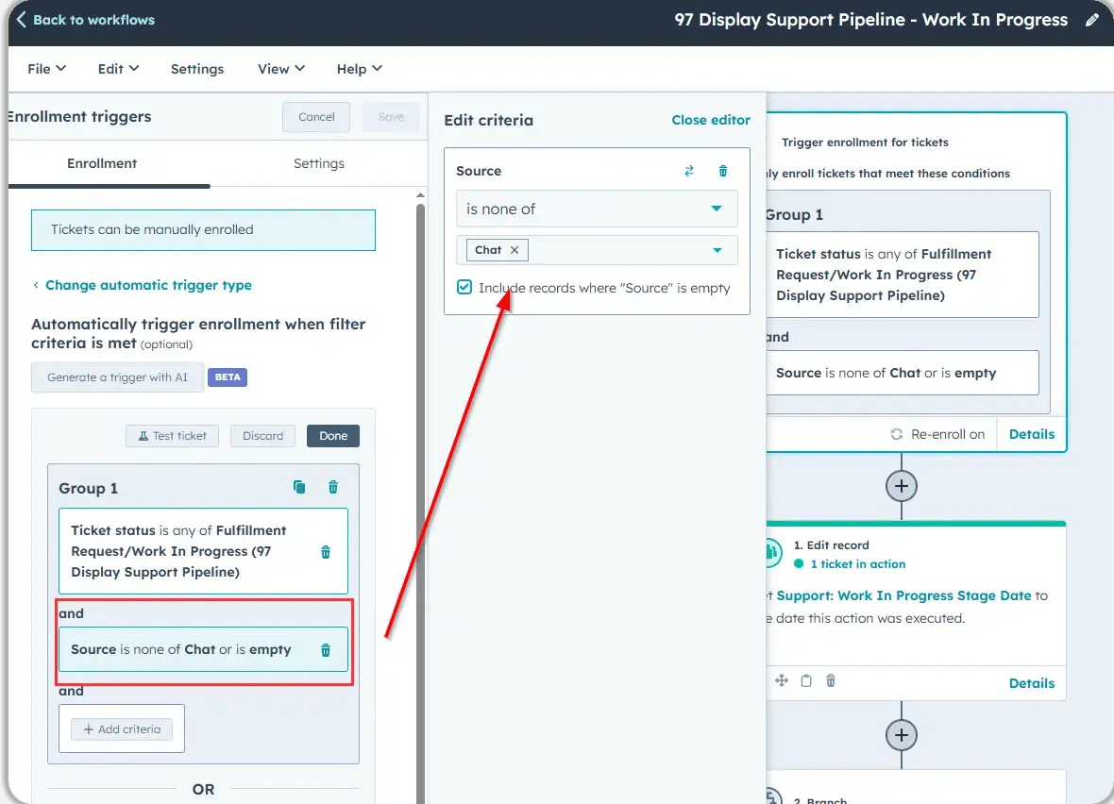
Task: Generate a trigger with AI
Action: coord(116,377)
